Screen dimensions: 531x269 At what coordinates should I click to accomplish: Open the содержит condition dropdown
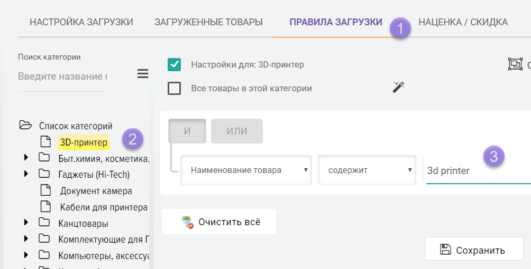(x=367, y=170)
